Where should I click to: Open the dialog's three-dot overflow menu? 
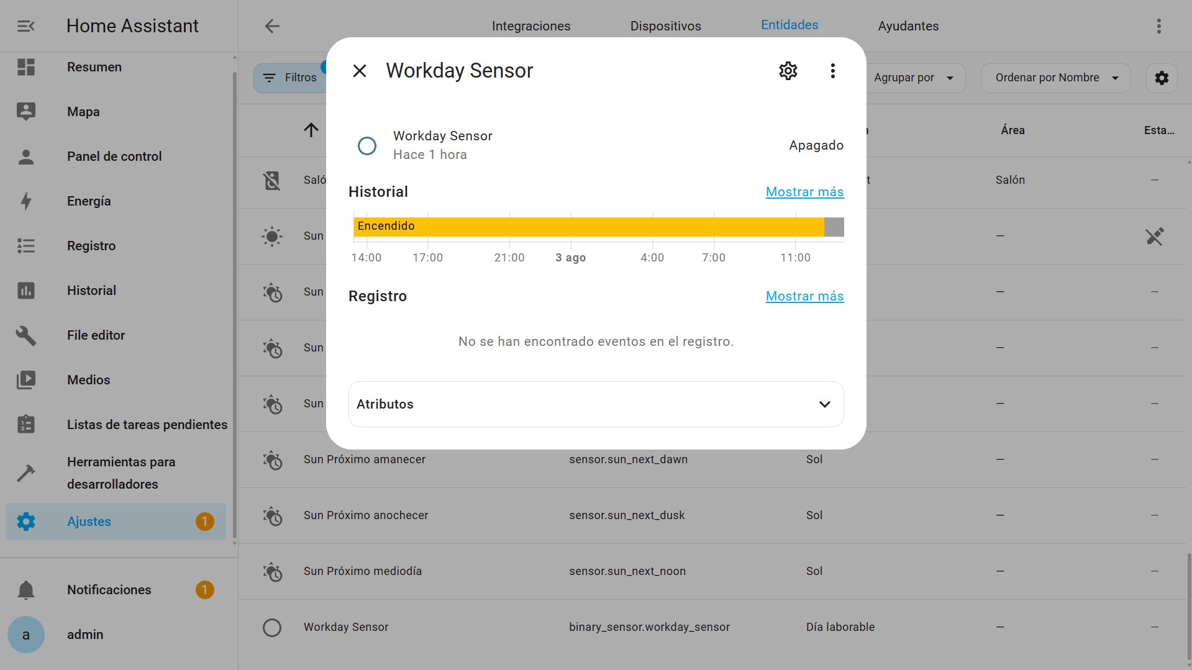832,71
